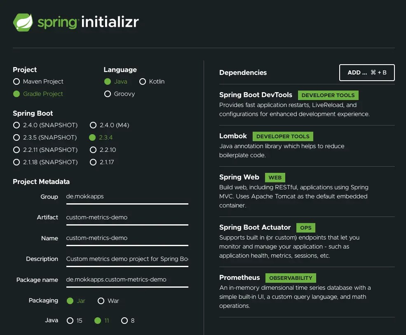Click the Package name input field
Viewport: 406px width, 335px height.
coord(127,279)
